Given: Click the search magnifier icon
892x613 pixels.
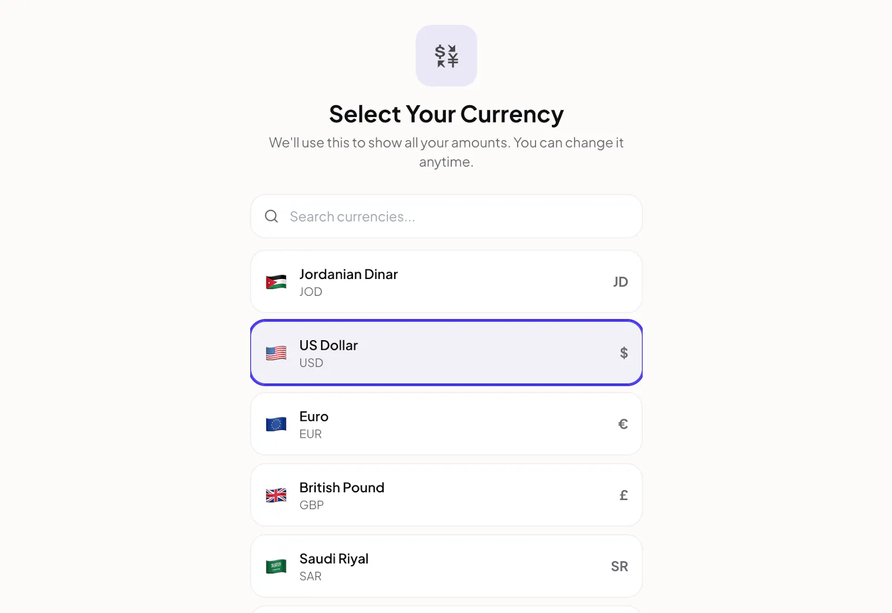Looking at the screenshot, I should 272,216.
